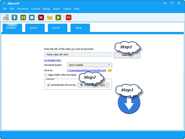Open the Option menu
Viewport: 185px width, 139px height.
(x=67, y=9)
